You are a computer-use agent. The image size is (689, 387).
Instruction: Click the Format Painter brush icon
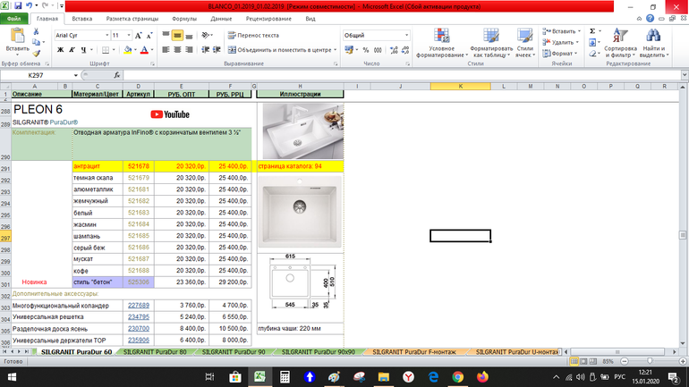[36, 51]
